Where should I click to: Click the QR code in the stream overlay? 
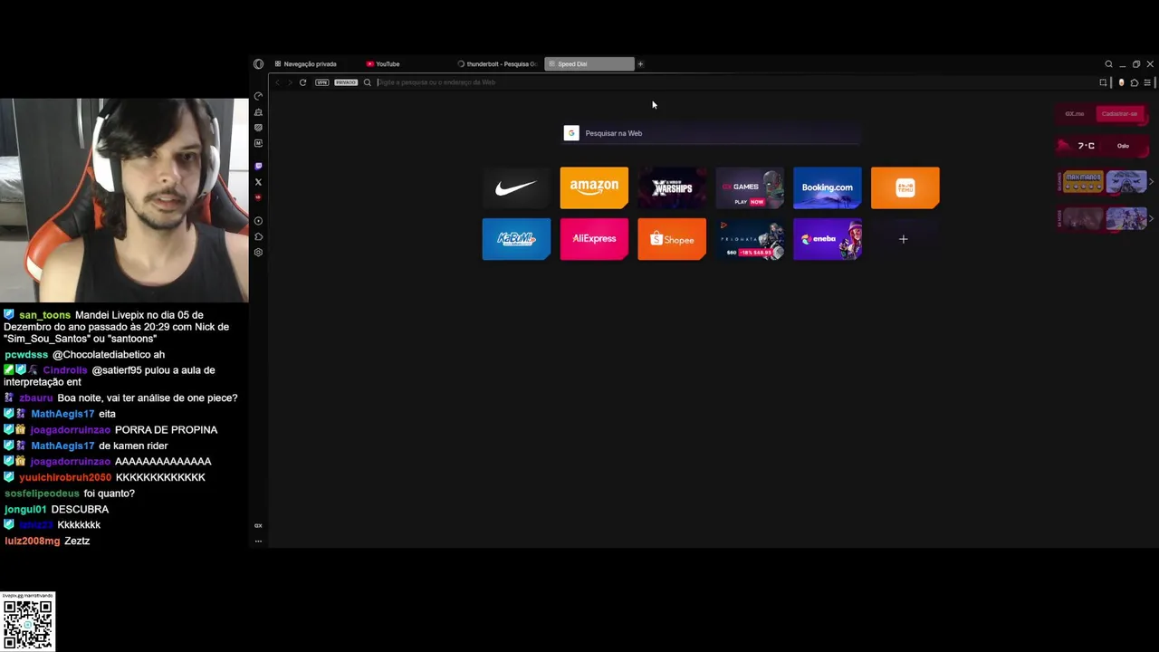coord(28,623)
